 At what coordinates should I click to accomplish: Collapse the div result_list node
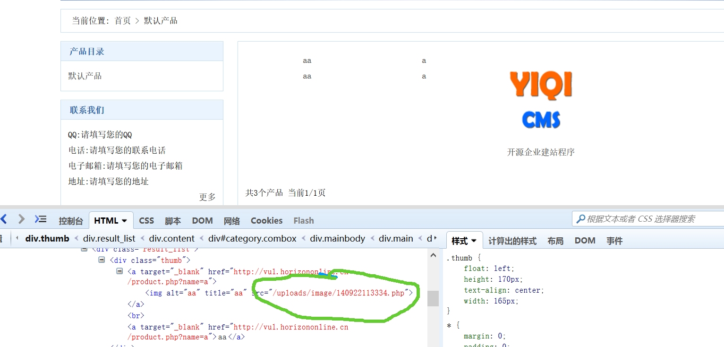(x=84, y=249)
